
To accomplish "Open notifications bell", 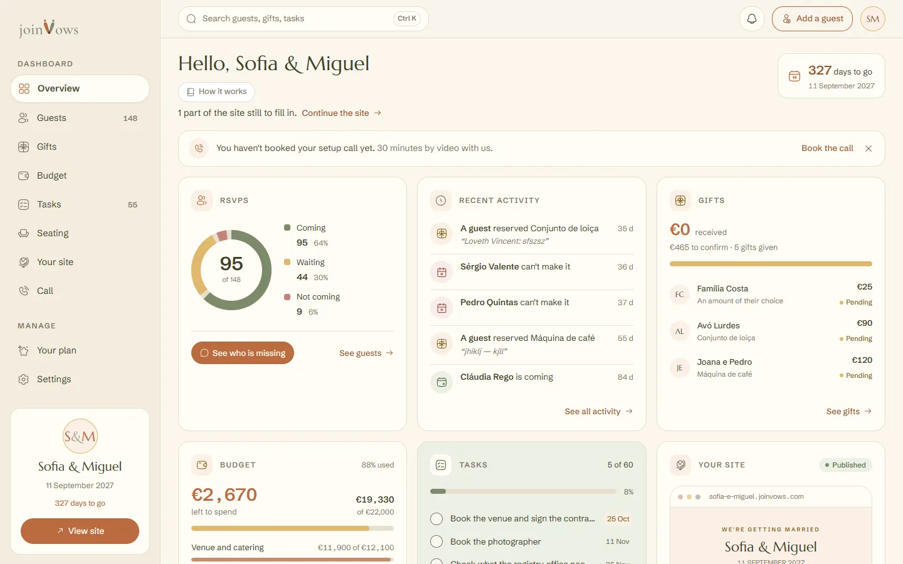I will click(x=752, y=19).
